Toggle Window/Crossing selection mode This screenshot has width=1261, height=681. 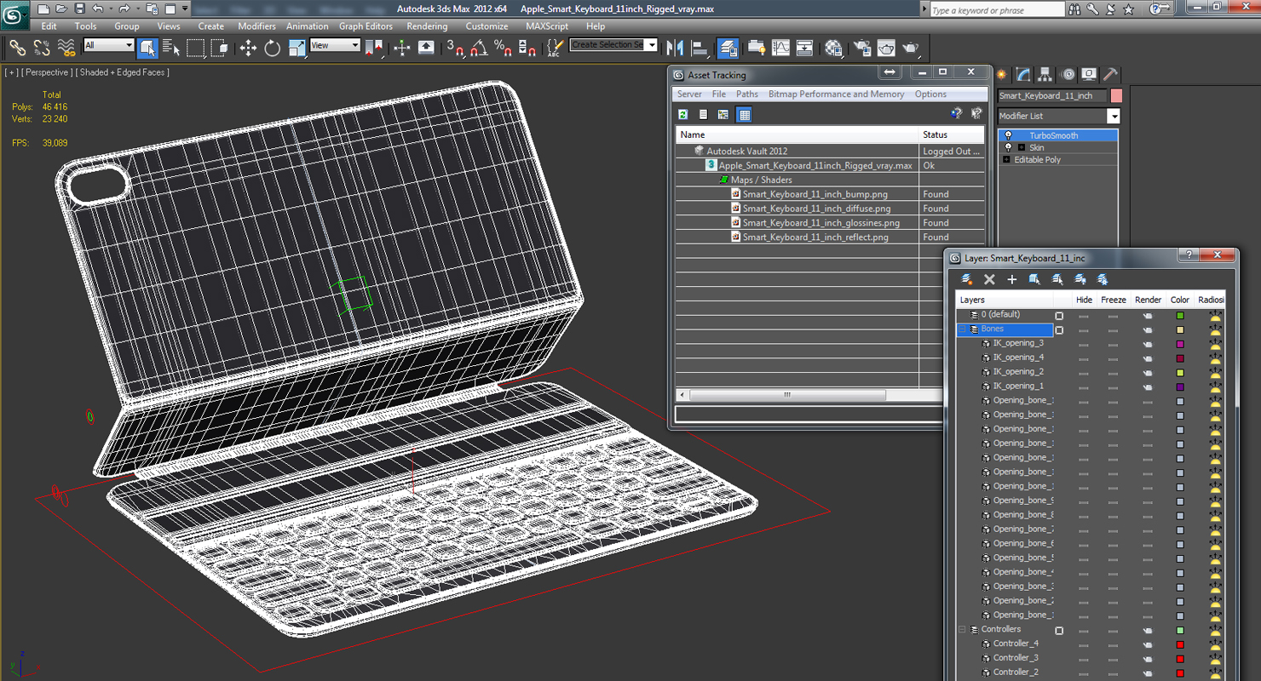[220, 48]
